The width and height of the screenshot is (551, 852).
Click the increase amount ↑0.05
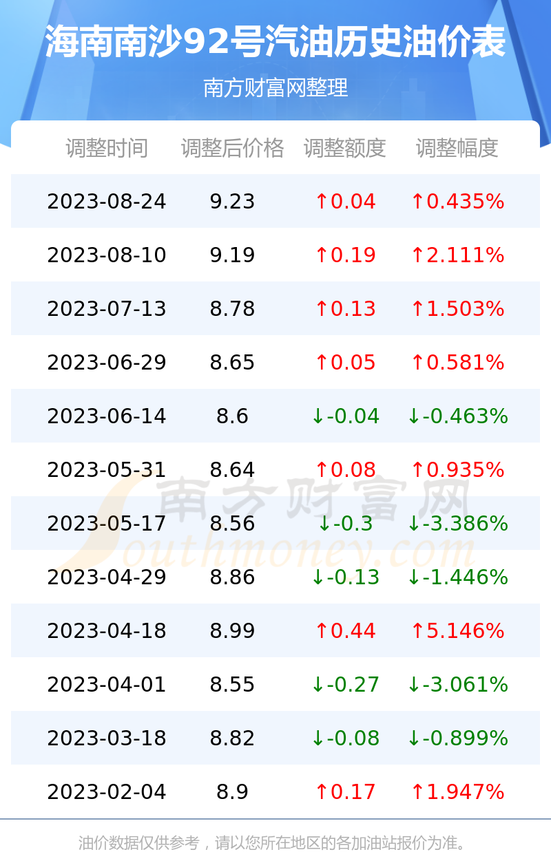click(345, 363)
